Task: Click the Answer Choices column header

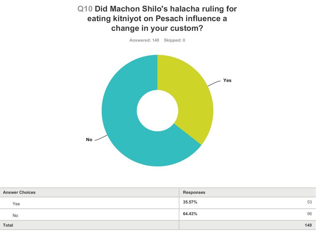Action: 19,193
